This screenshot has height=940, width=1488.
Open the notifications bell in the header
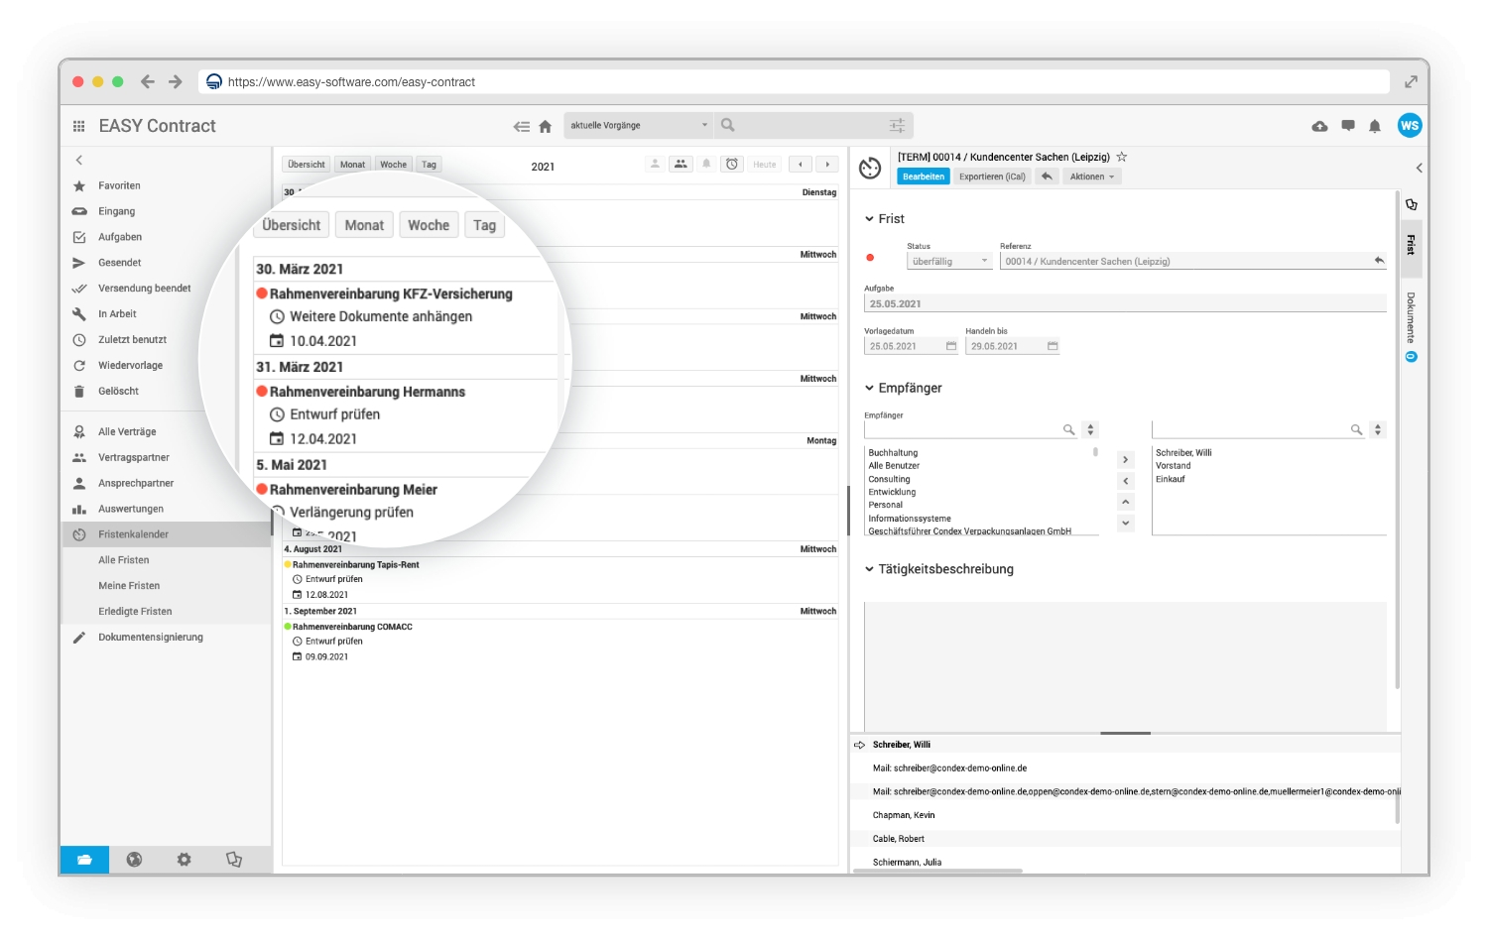click(x=1375, y=126)
